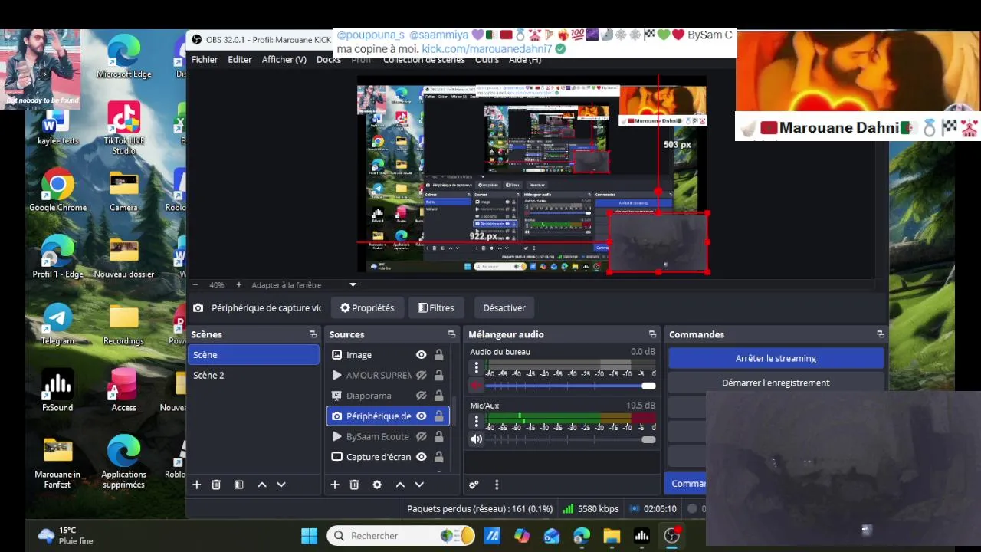Add a new source with plus icon
The height and width of the screenshot is (552, 981).
[x=334, y=485]
